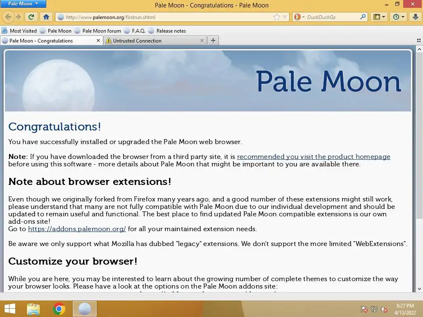
Task: Open the clock showing 8:27 PM
Action: [x=405, y=309]
